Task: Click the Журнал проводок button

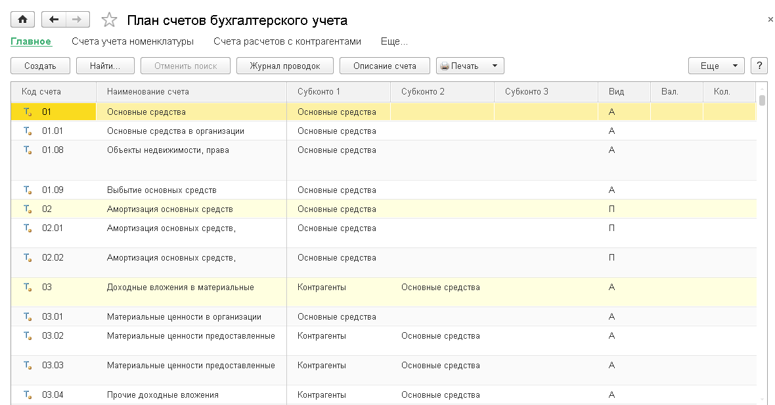Action: (285, 66)
